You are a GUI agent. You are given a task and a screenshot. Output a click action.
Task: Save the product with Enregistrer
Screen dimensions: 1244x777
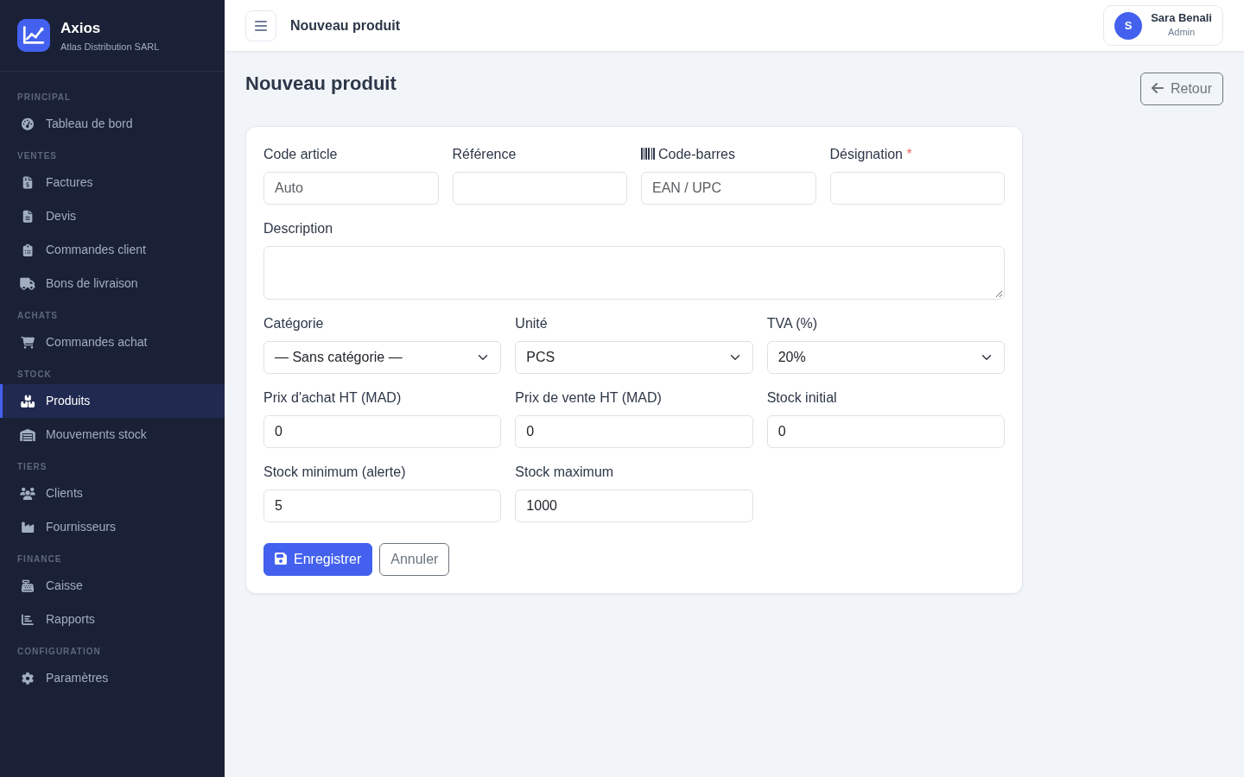[x=318, y=559]
